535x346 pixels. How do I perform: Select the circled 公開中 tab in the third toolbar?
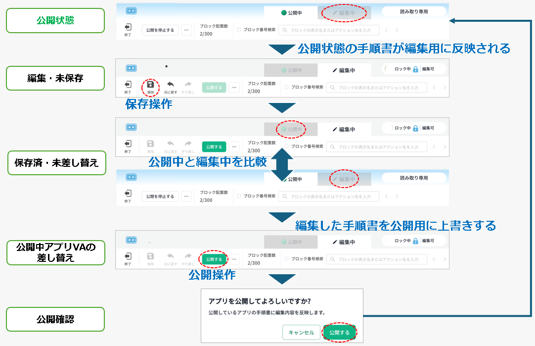(x=291, y=129)
